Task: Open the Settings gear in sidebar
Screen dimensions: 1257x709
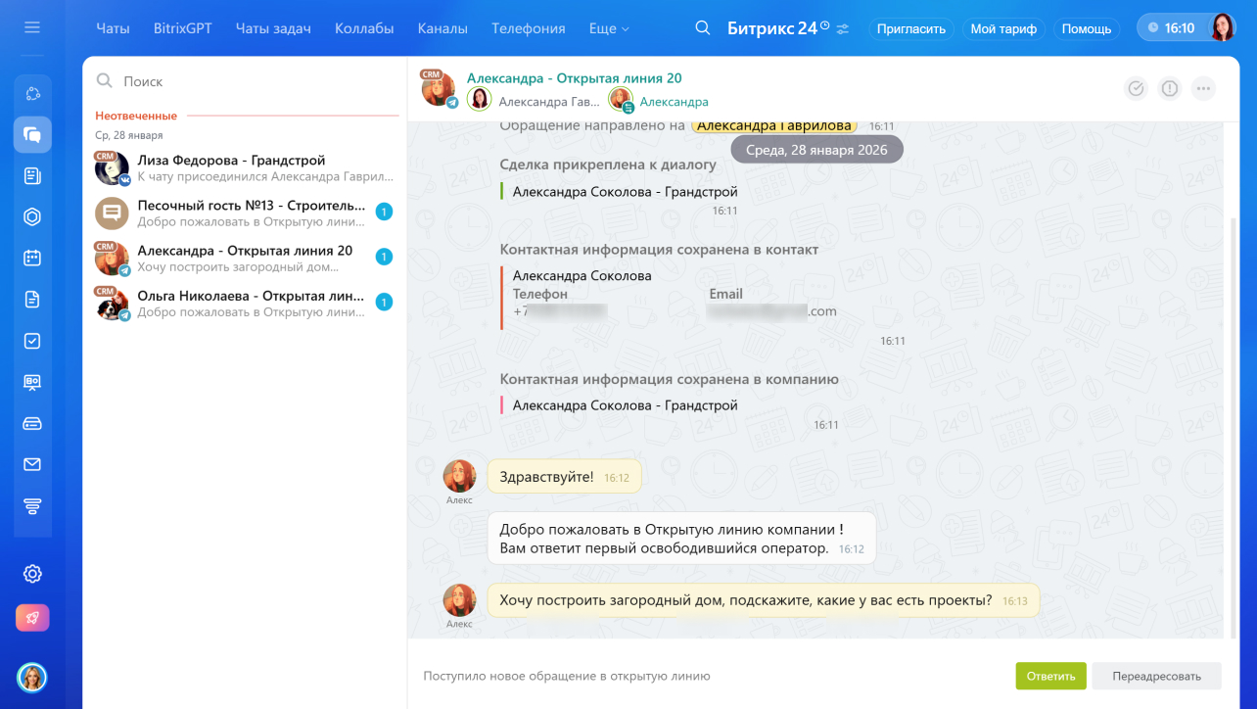Action: coord(32,574)
